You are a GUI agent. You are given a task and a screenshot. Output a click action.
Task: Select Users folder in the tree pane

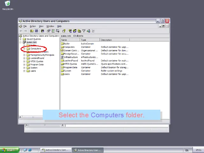pos(33,71)
